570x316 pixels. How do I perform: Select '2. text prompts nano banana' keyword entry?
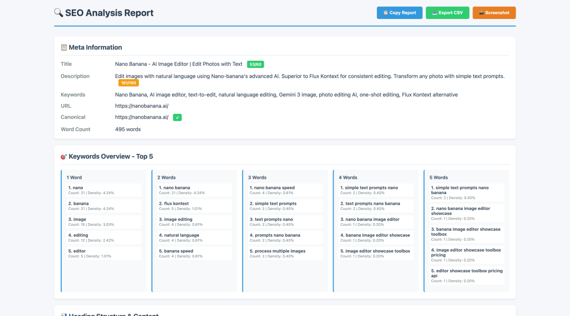pos(376,206)
